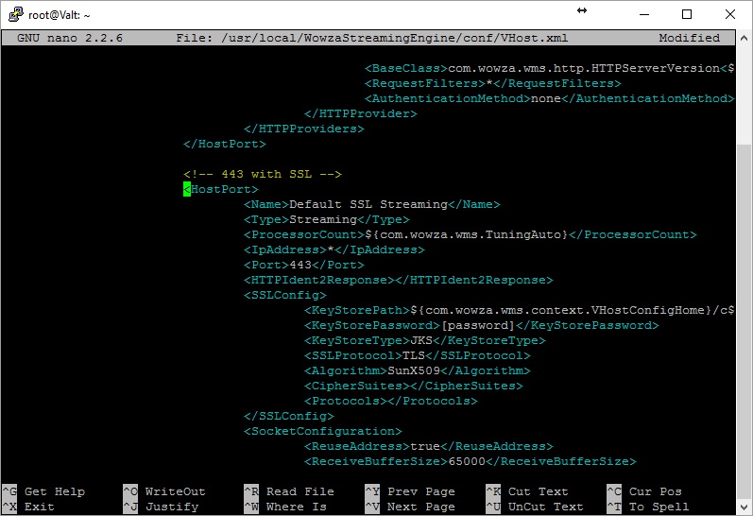The height and width of the screenshot is (516, 753).
Task: Click the Port 443 value
Action: point(300,265)
